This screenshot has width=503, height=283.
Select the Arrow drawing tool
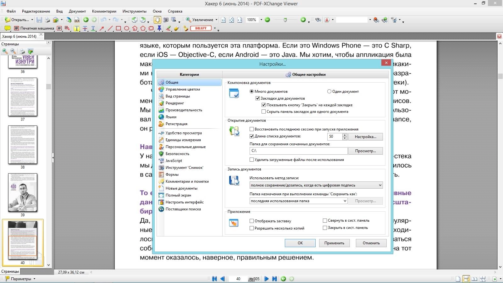[102, 28]
